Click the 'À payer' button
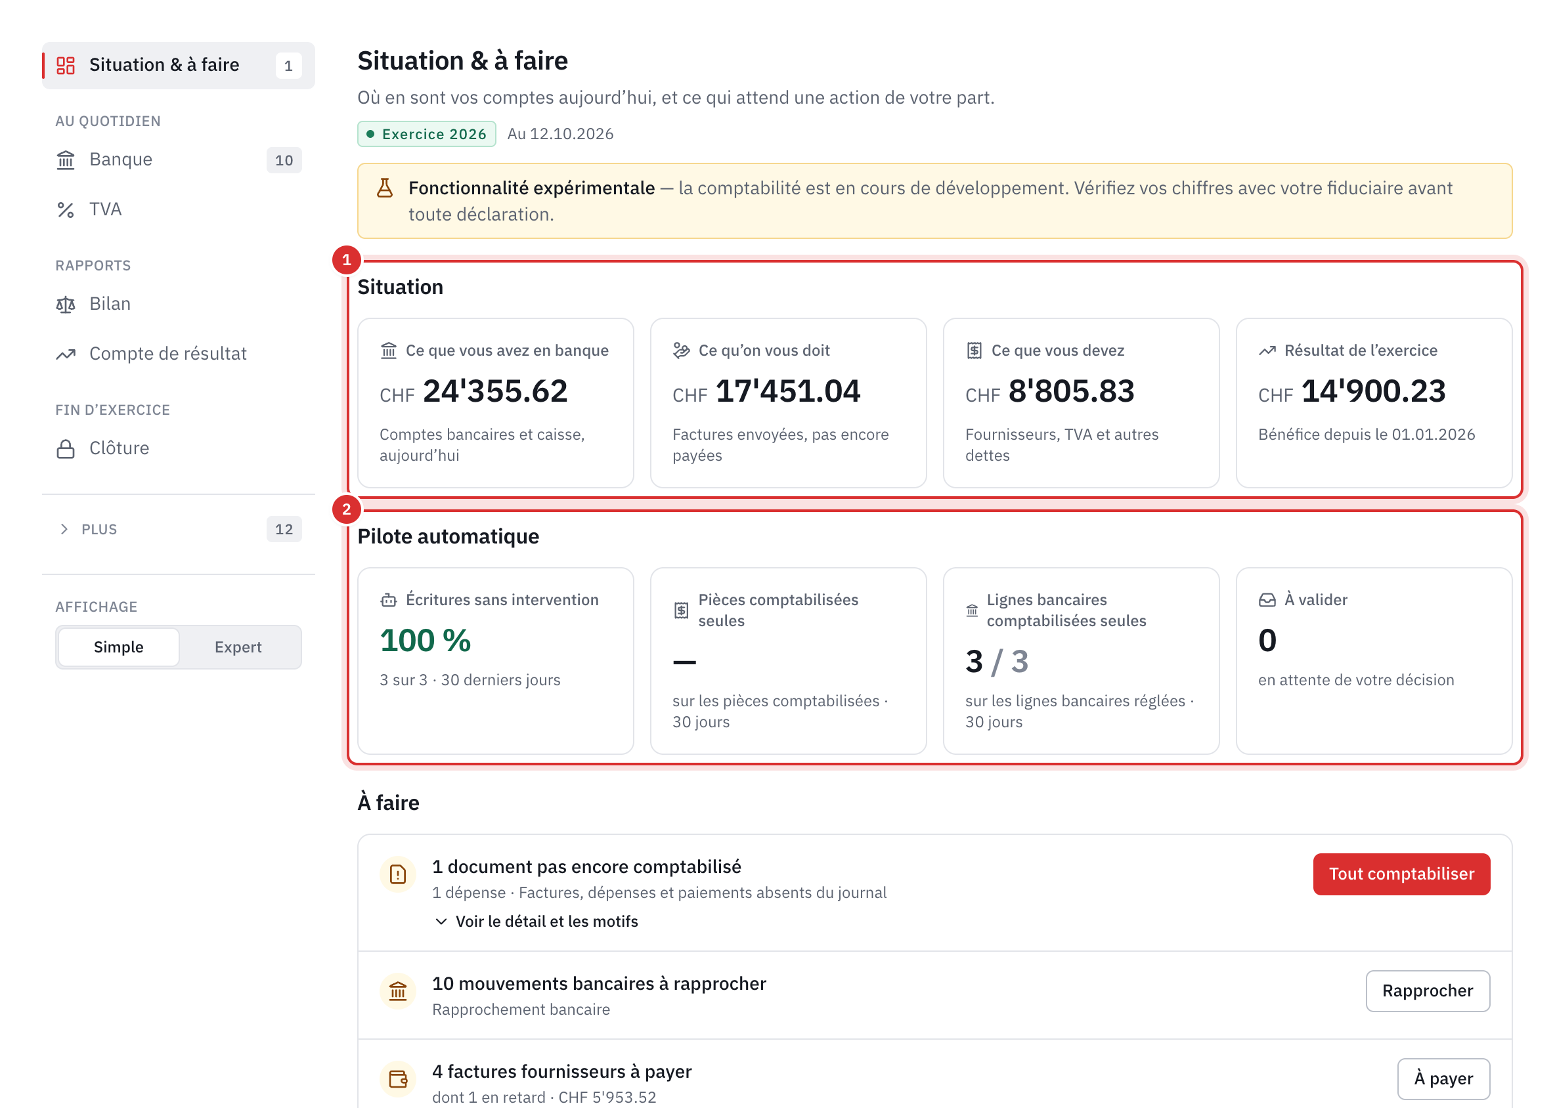 tap(1444, 1079)
